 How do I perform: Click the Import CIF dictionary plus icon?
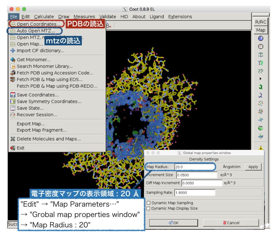click(13, 51)
